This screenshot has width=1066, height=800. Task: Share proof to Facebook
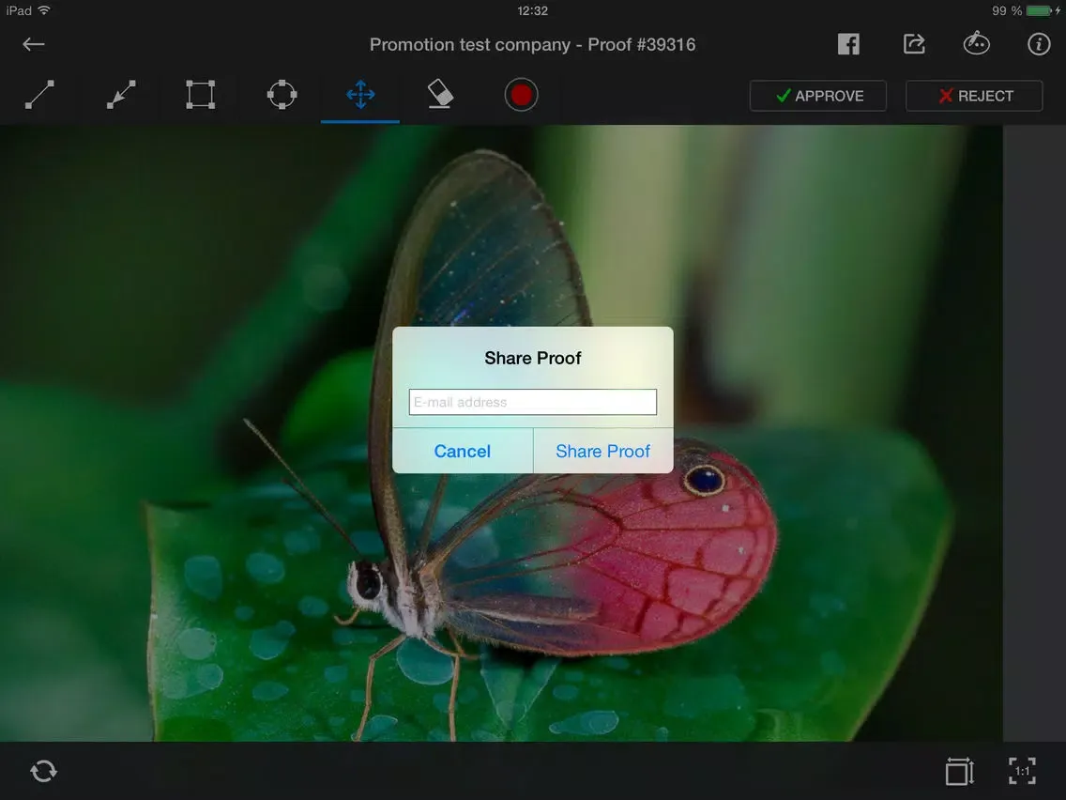pyautogui.click(x=848, y=44)
